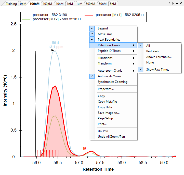The image size is (184, 175).
Task: Turn off Show Raw Times
Action: coord(157,70)
